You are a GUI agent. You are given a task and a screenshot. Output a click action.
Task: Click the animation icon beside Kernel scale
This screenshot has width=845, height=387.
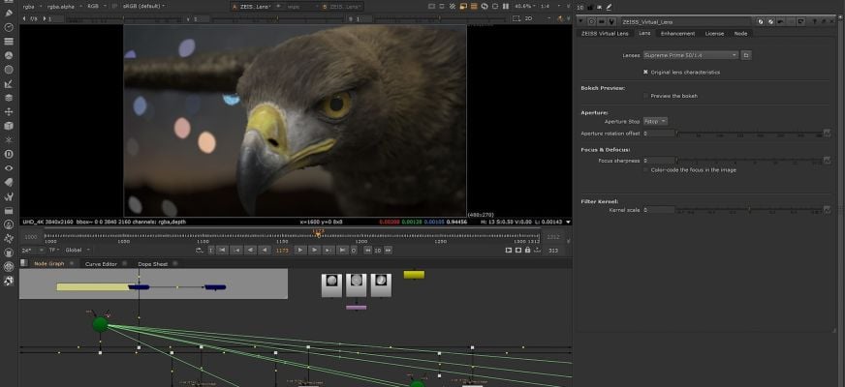coord(827,209)
